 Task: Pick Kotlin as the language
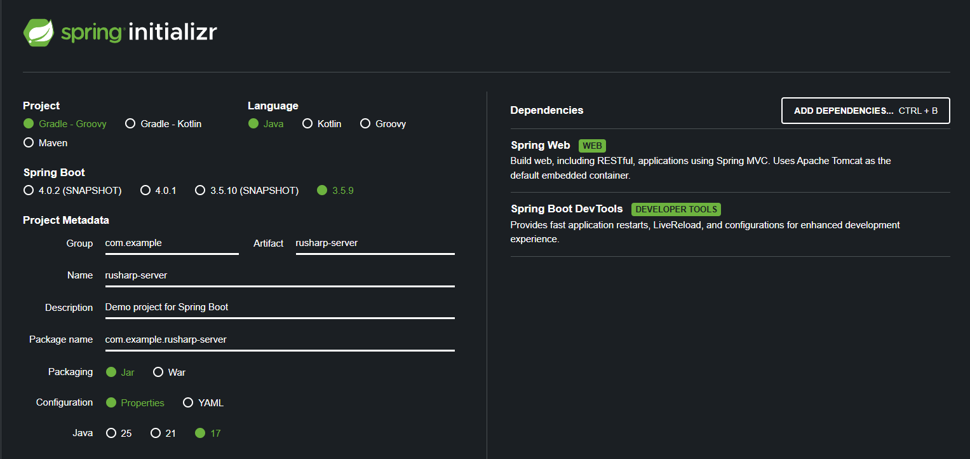(322, 124)
